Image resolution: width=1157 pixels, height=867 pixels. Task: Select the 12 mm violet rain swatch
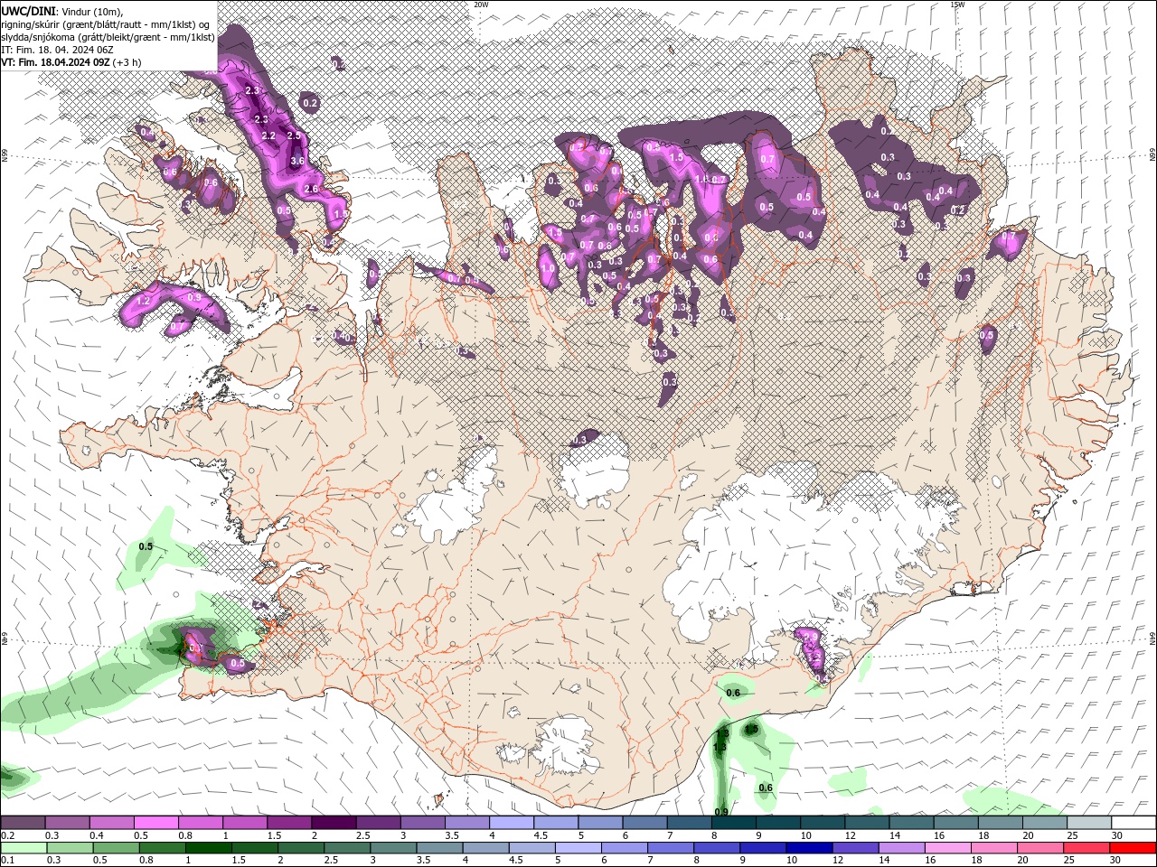[855, 848]
